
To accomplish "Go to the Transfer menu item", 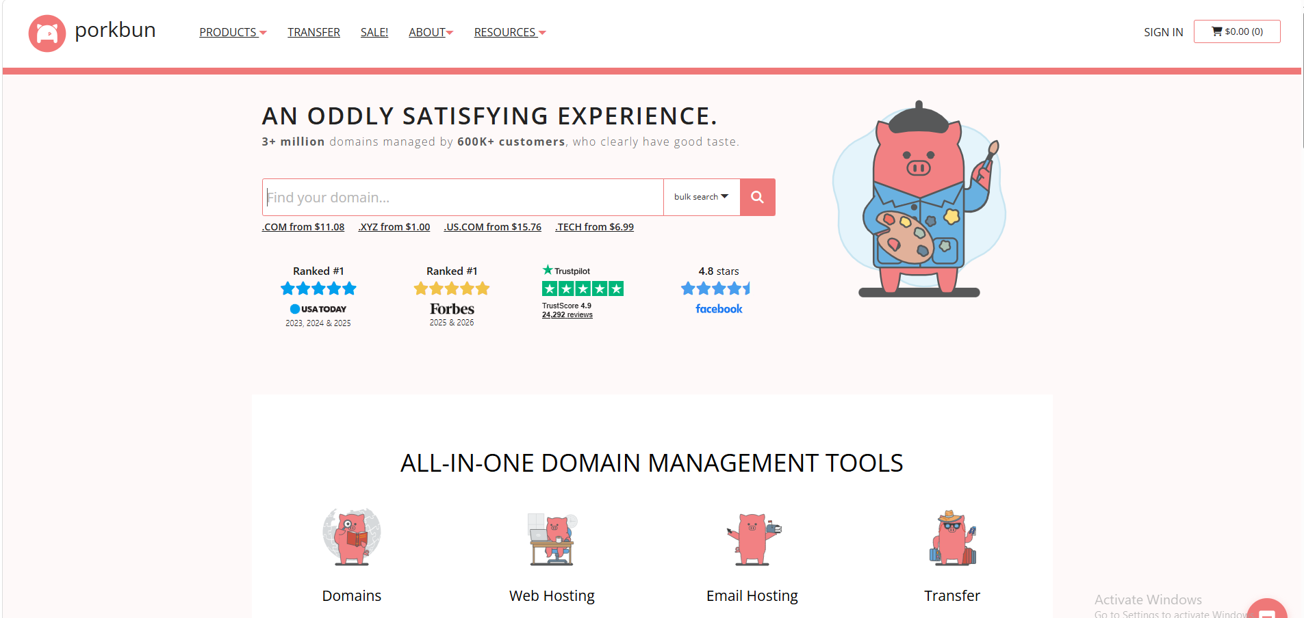I will (x=314, y=32).
